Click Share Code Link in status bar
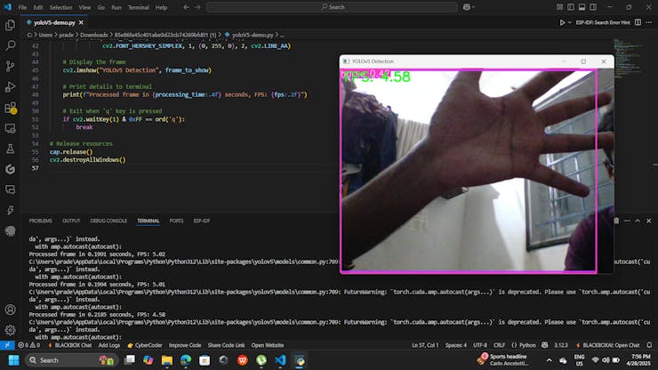The image size is (658, 370). click(226, 345)
